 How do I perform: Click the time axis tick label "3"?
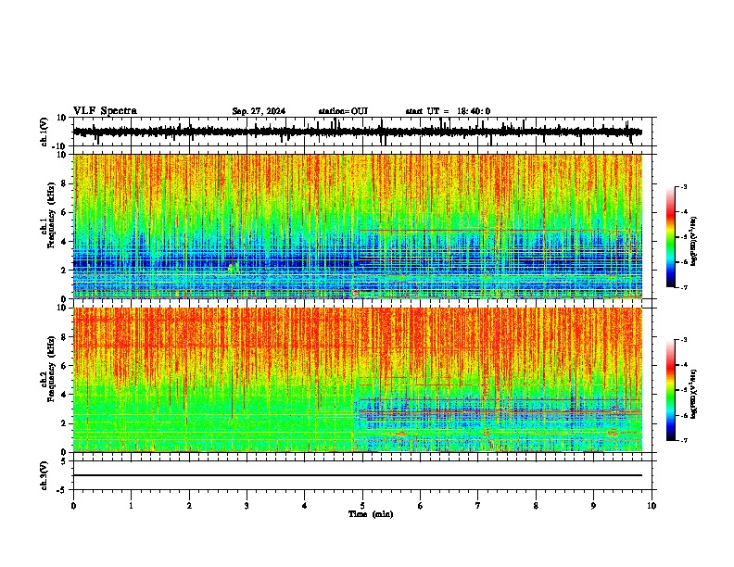click(247, 506)
